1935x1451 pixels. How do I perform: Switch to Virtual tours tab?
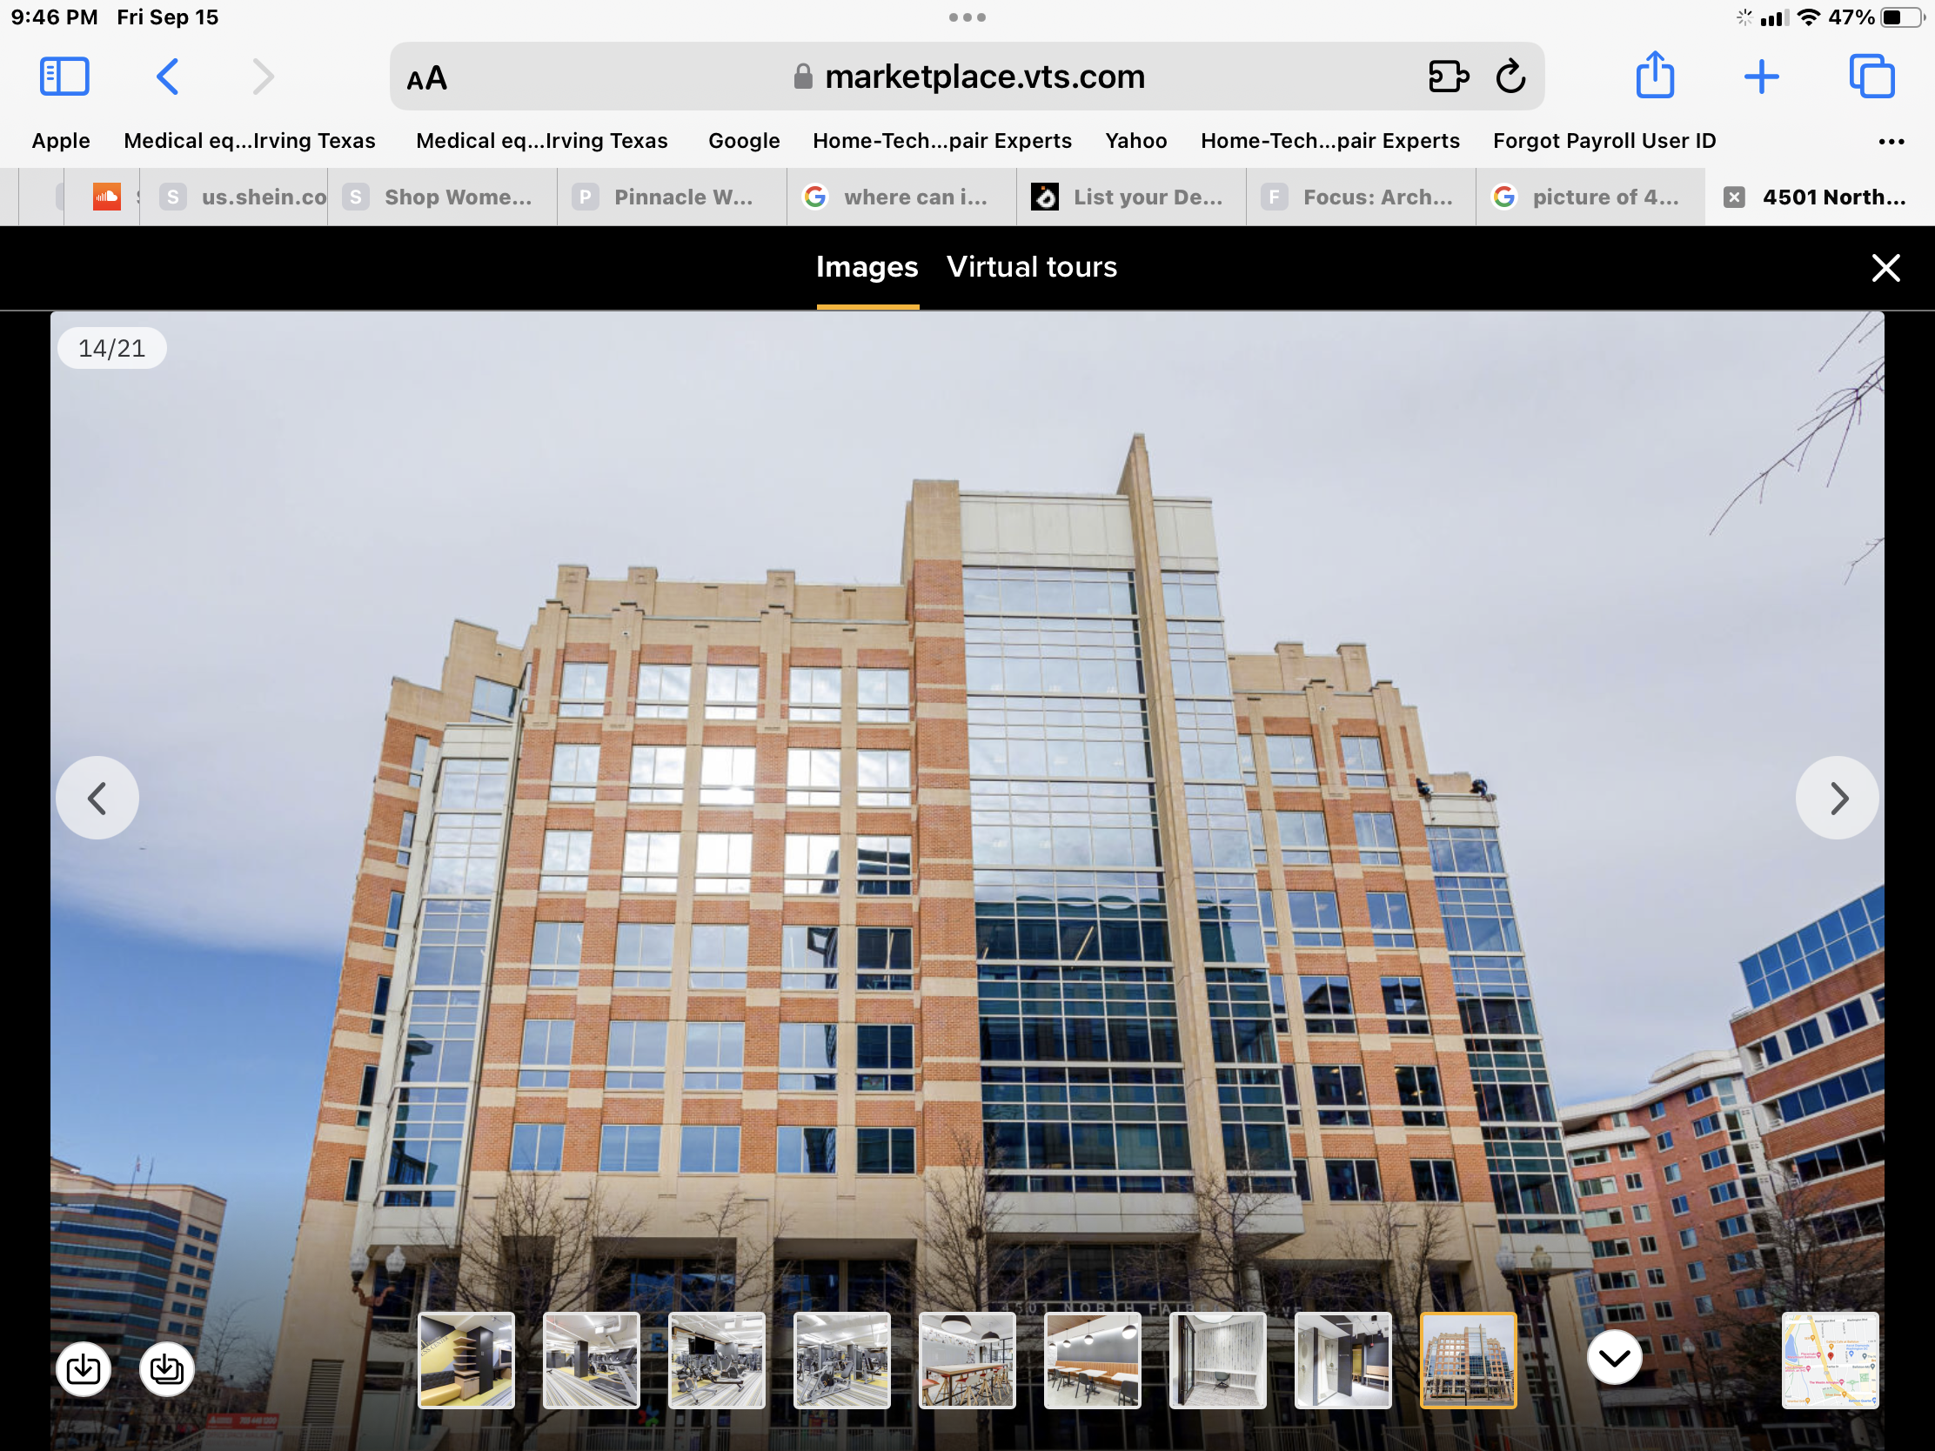tap(1031, 267)
